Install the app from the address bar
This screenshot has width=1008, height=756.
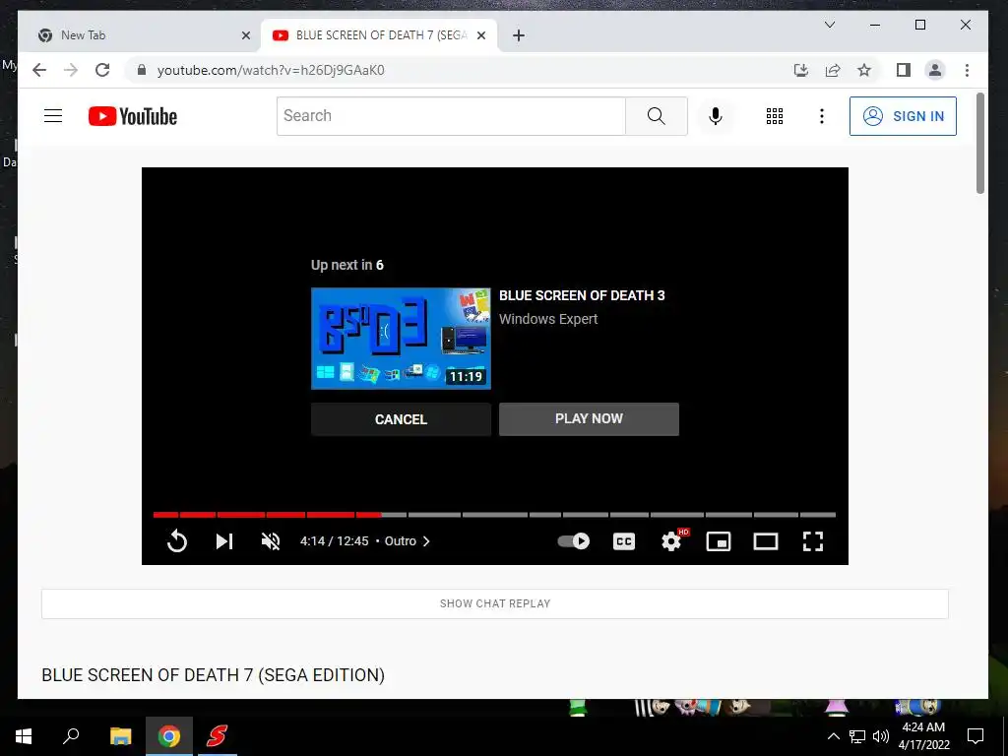click(801, 70)
